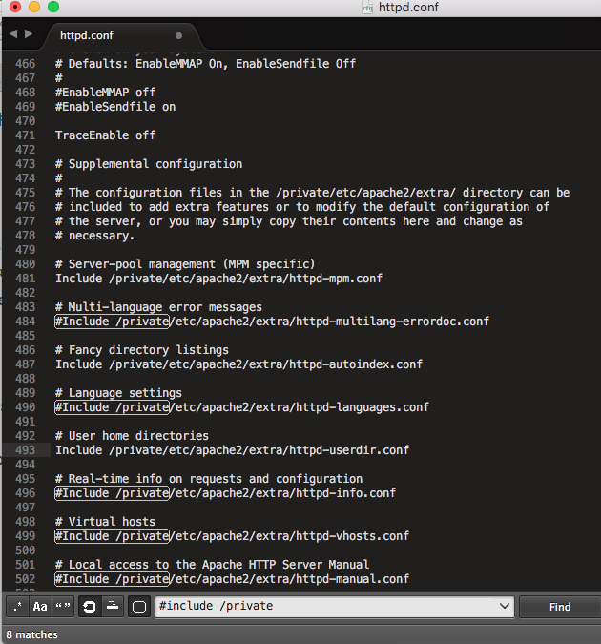
Task: Click httpd-info.conf line
Action: (225, 493)
